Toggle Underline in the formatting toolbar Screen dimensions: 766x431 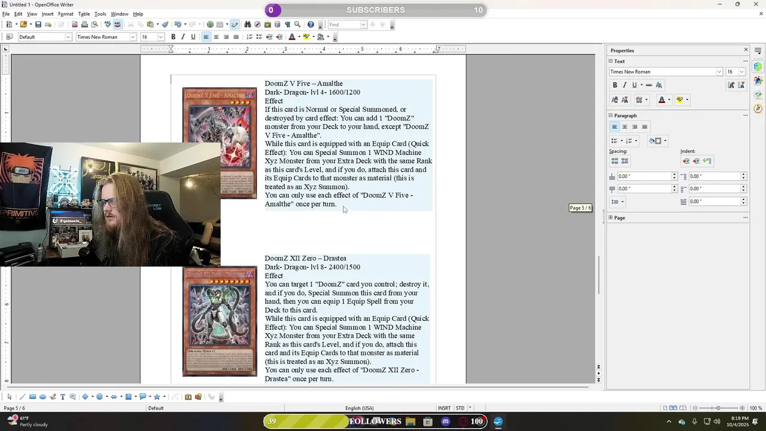click(x=193, y=37)
